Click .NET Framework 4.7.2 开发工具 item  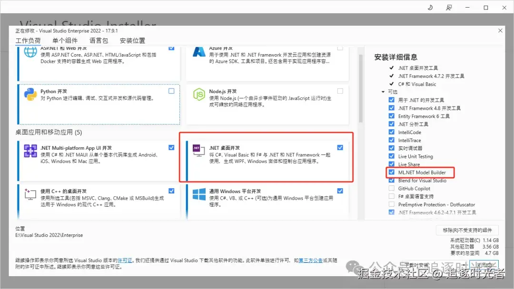(431, 76)
